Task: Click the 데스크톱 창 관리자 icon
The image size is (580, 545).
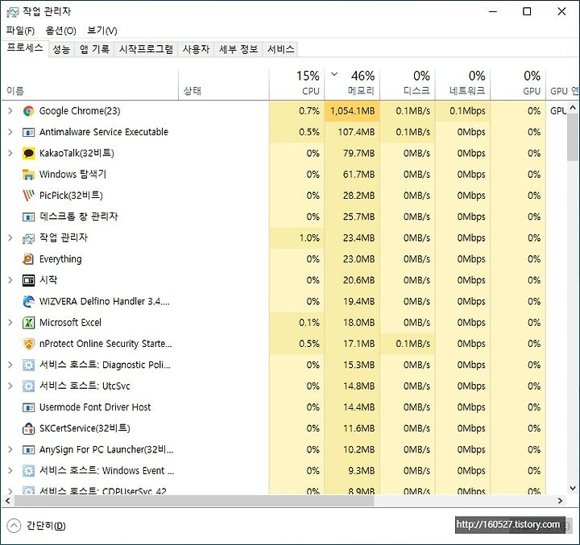Action: (28, 217)
